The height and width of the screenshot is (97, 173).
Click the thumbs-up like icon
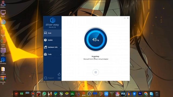click(x=59, y=74)
